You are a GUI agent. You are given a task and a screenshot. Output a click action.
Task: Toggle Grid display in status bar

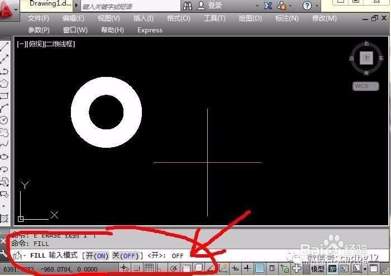tap(149, 268)
